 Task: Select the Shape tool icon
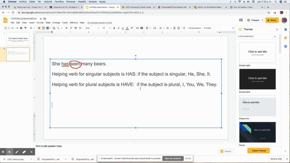point(54,28)
